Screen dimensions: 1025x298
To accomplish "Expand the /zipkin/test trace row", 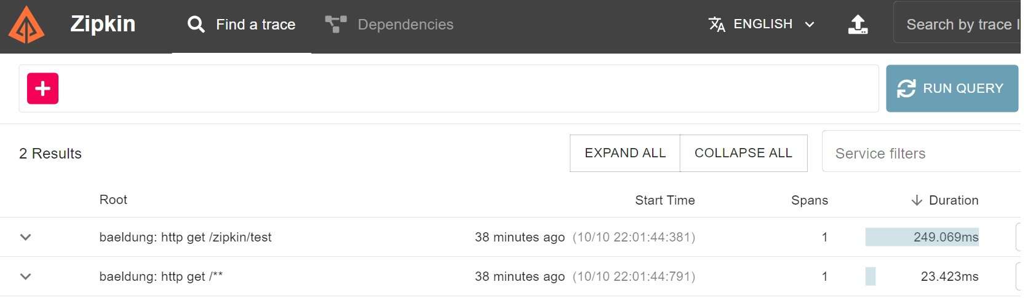I will click(25, 237).
